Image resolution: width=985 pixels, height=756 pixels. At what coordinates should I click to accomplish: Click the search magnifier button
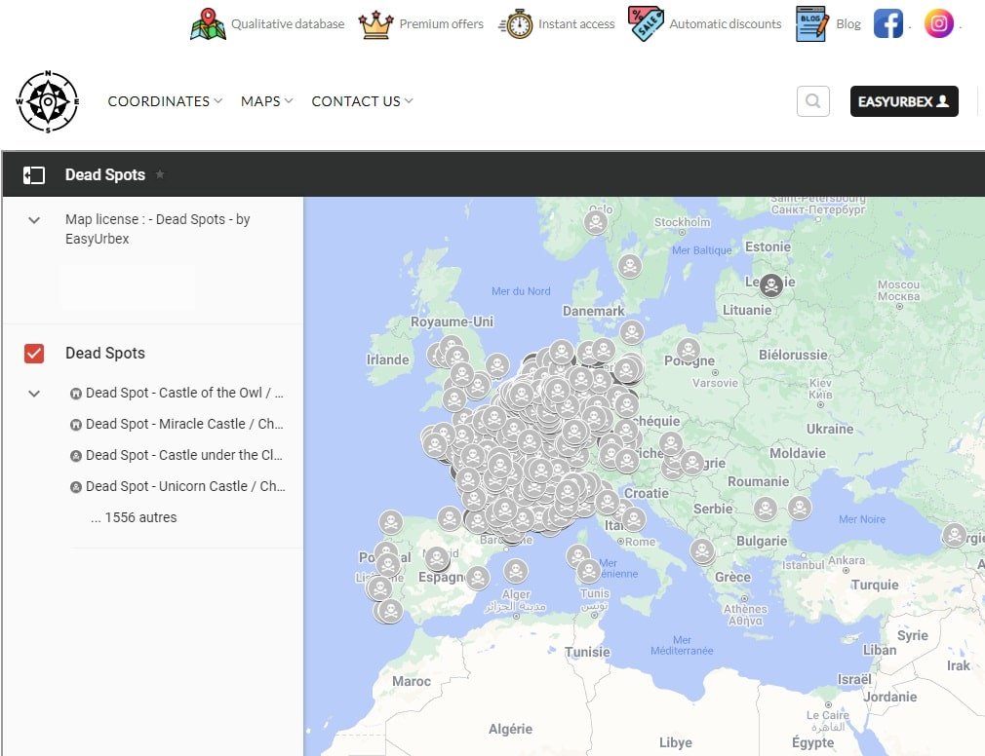point(813,101)
